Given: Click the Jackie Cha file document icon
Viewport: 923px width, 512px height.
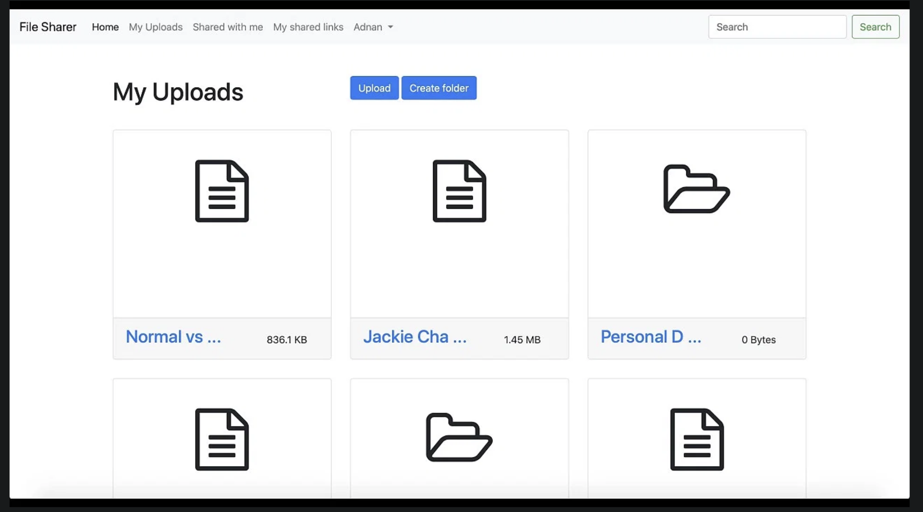Looking at the screenshot, I should click(459, 191).
